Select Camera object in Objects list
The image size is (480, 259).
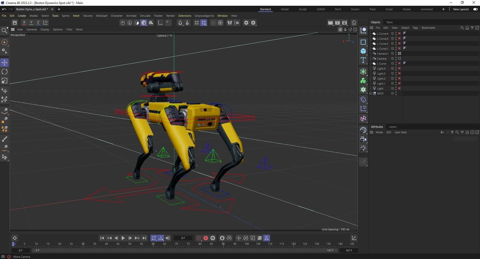click(382, 58)
